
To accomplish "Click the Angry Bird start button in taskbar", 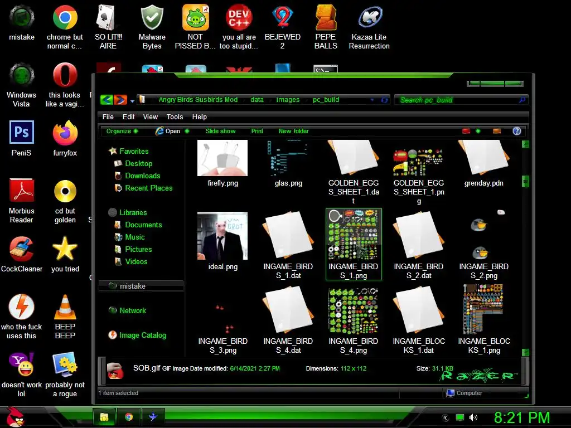I will click(15, 417).
